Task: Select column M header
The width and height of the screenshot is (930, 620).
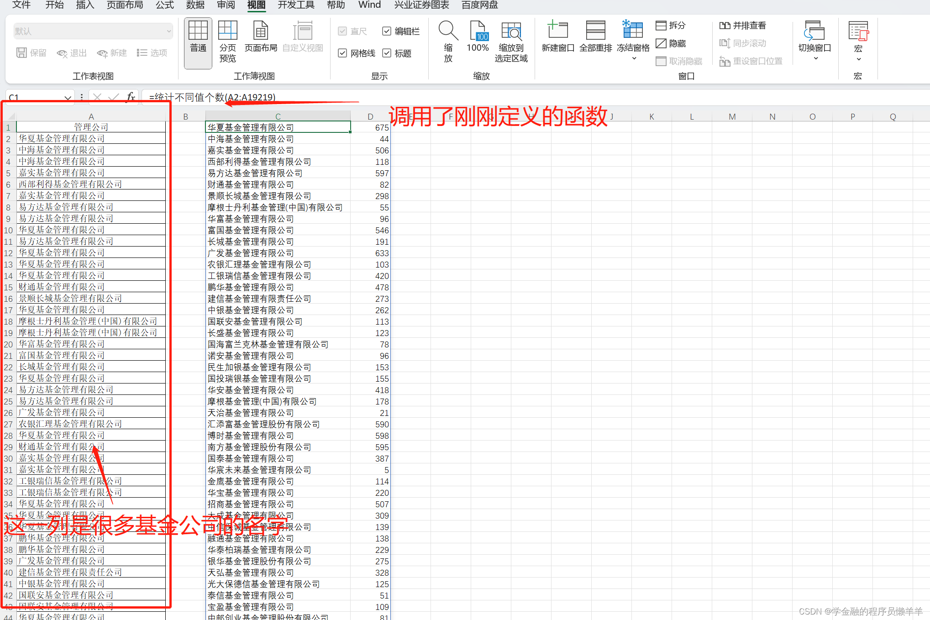Action: (732, 116)
